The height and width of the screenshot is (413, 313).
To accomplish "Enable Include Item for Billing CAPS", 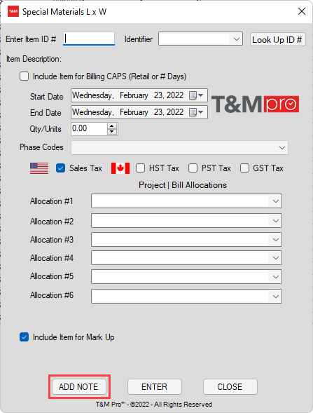I will [x=25, y=76].
